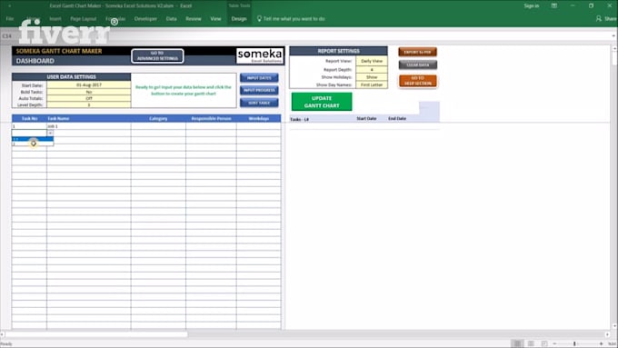
Task: Click the Category column header
Action: [x=158, y=118]
